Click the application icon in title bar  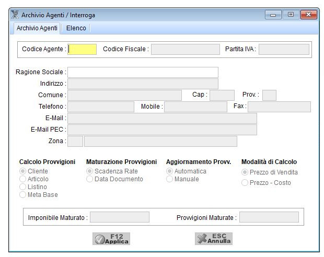coord(15,15)
